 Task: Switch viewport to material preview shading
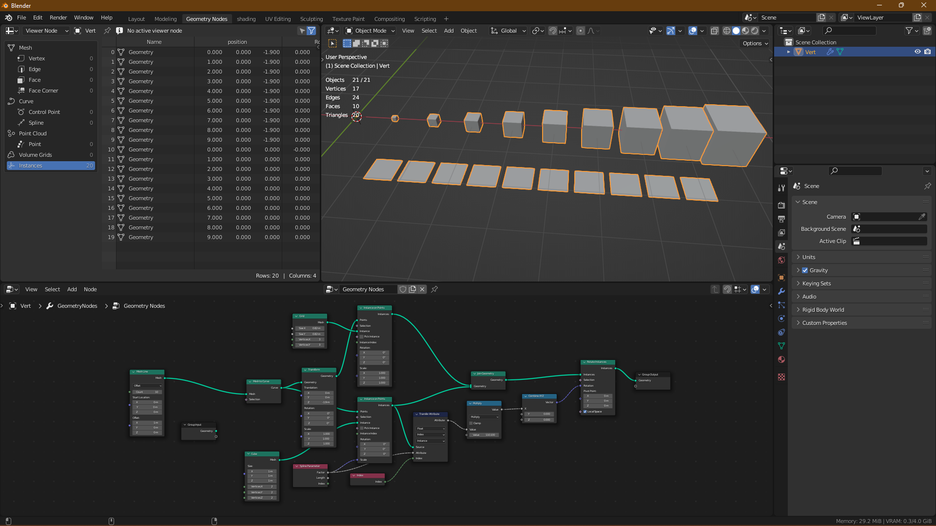click(745, 31)
